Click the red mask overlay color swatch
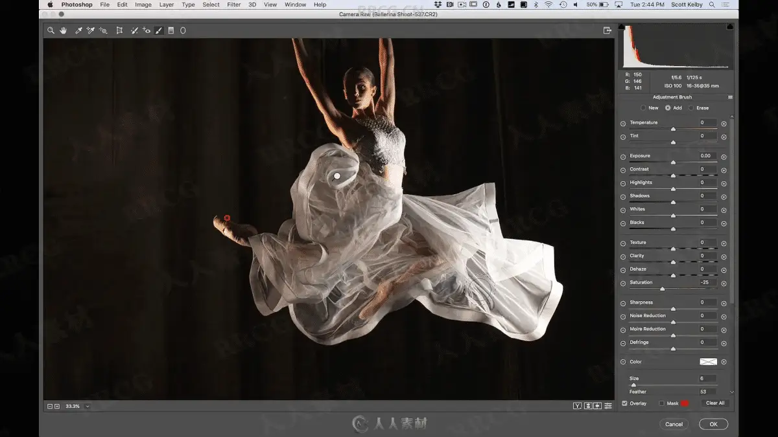 pos(685,403)
